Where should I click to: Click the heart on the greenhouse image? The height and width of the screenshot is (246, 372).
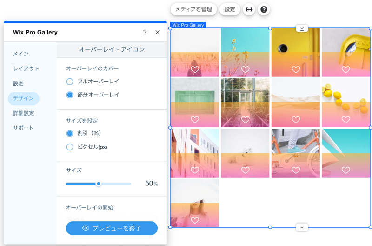point(246,120)
